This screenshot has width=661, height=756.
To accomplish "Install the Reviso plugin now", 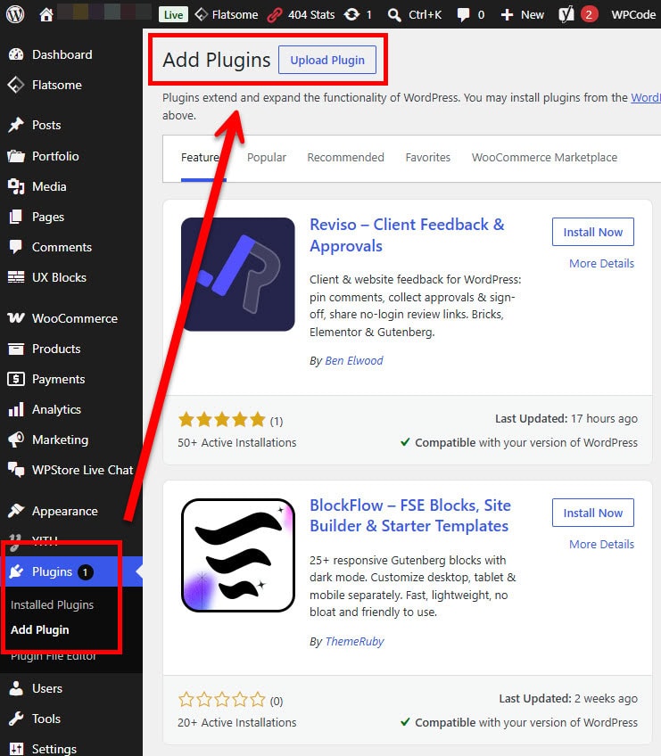I will coord(593,232).
